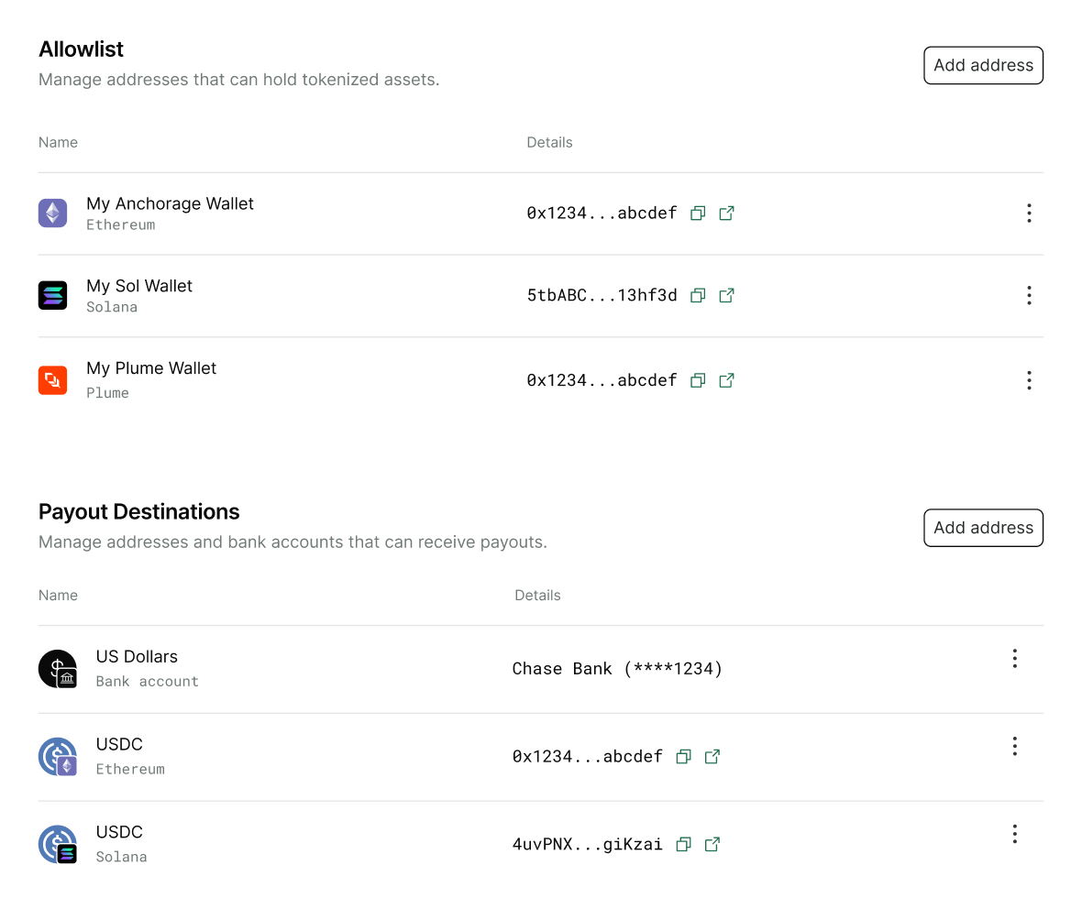
Task: Copy the USDC Ethereum payout address
Action: 683,756
